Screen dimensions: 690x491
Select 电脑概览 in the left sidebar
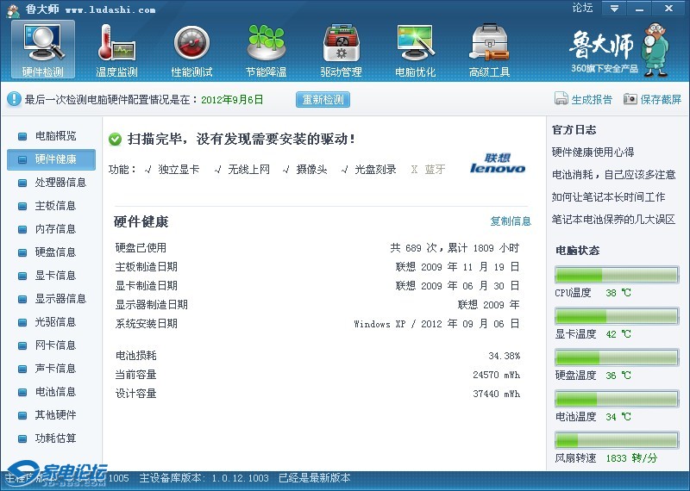pos(55,136)
